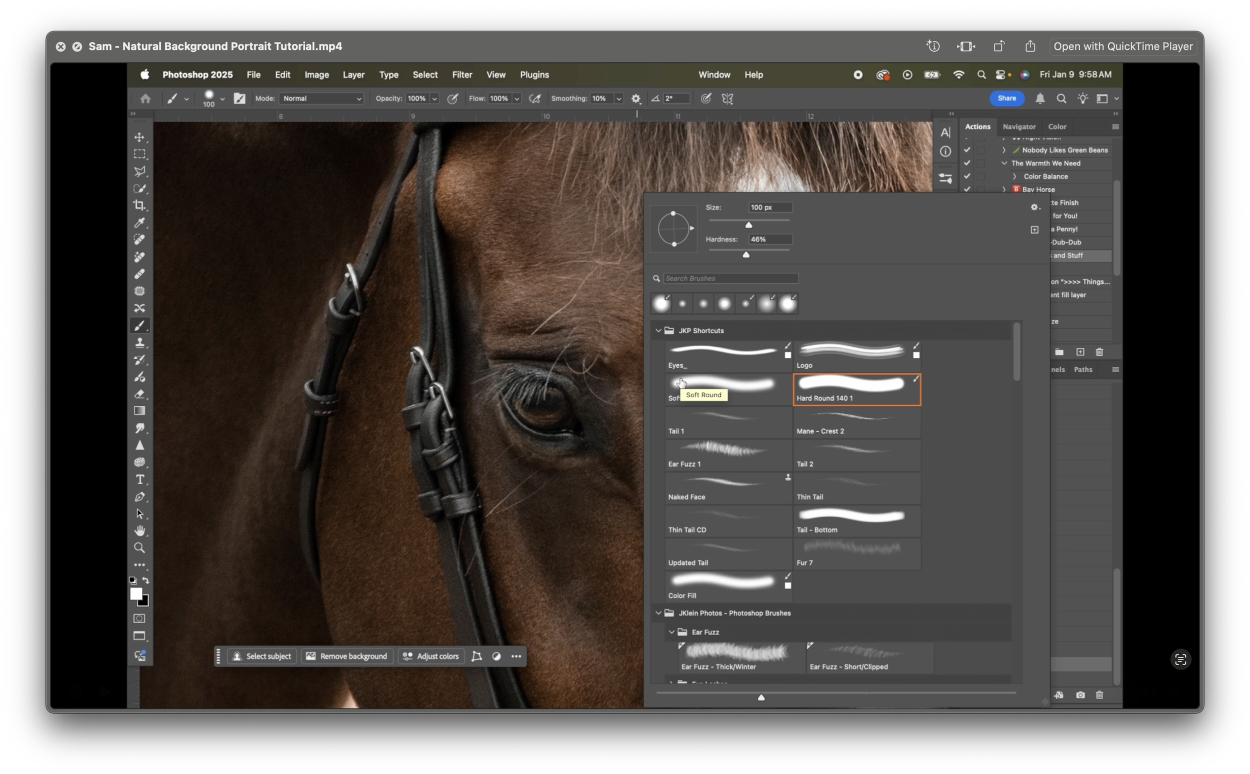Collapse the JKP Shortcuts brush group

658,330
